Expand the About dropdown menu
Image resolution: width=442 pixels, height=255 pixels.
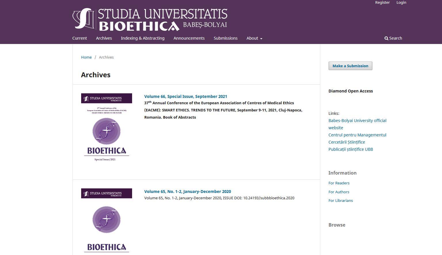254,38
